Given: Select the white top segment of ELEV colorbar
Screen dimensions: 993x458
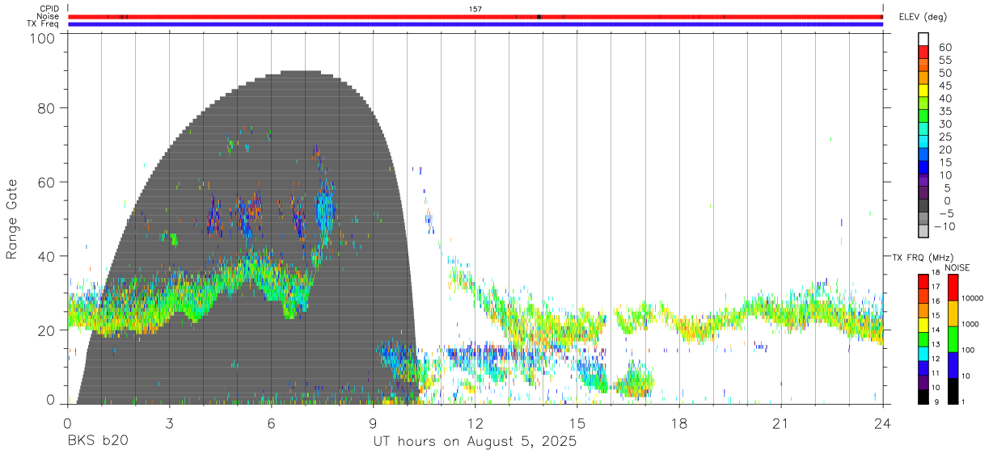Looking at the screenshot, I should (923, 39).
